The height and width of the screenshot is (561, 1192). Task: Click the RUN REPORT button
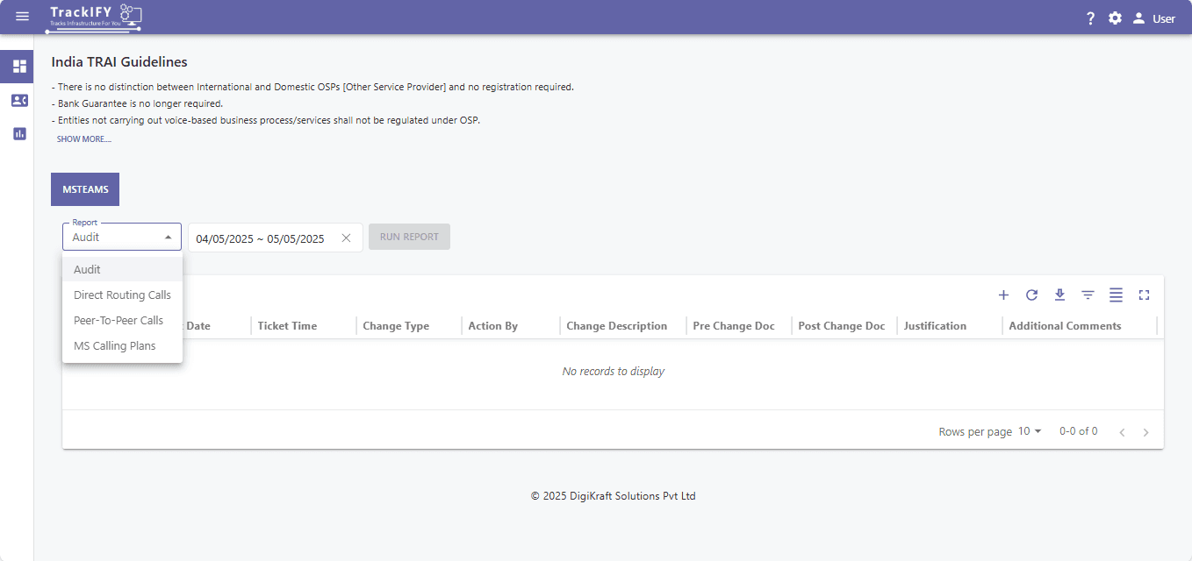click(409, 237)
